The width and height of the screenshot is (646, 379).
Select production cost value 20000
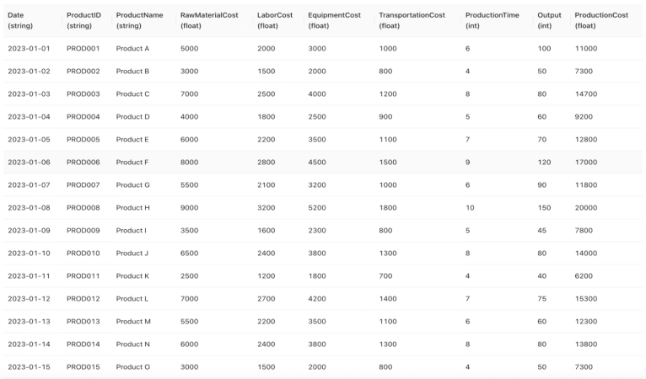pyautogui.click(x=586, y=208)
